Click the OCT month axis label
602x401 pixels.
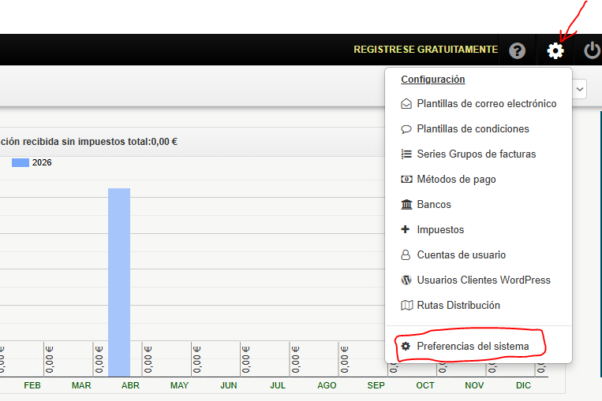pos(425,385)
